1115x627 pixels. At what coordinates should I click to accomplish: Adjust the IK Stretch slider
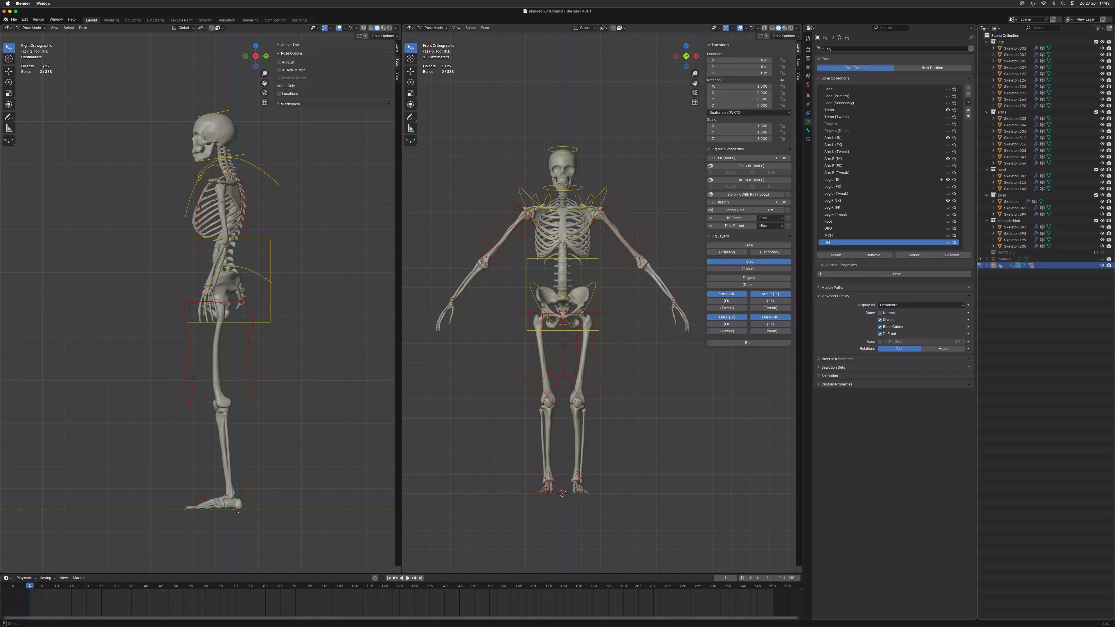click(749, 202)
